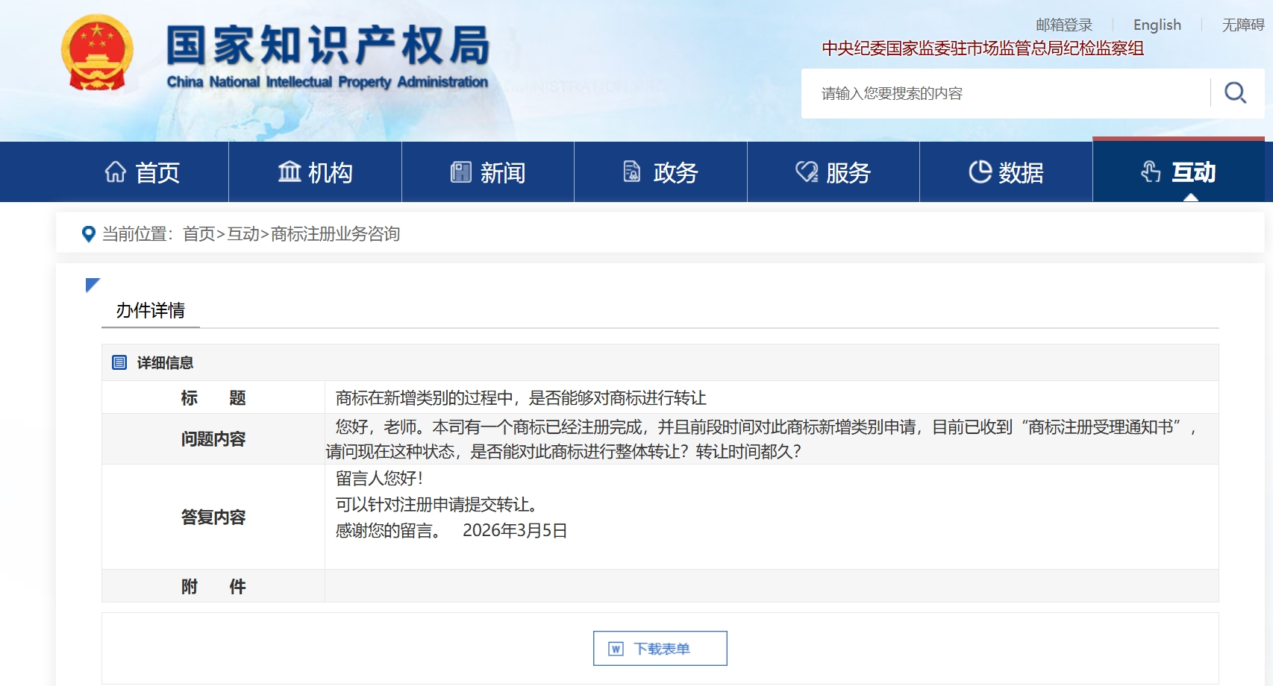
Task: Click the 中央纪委国家监委 inspection group link
Action: pos(982,48)
